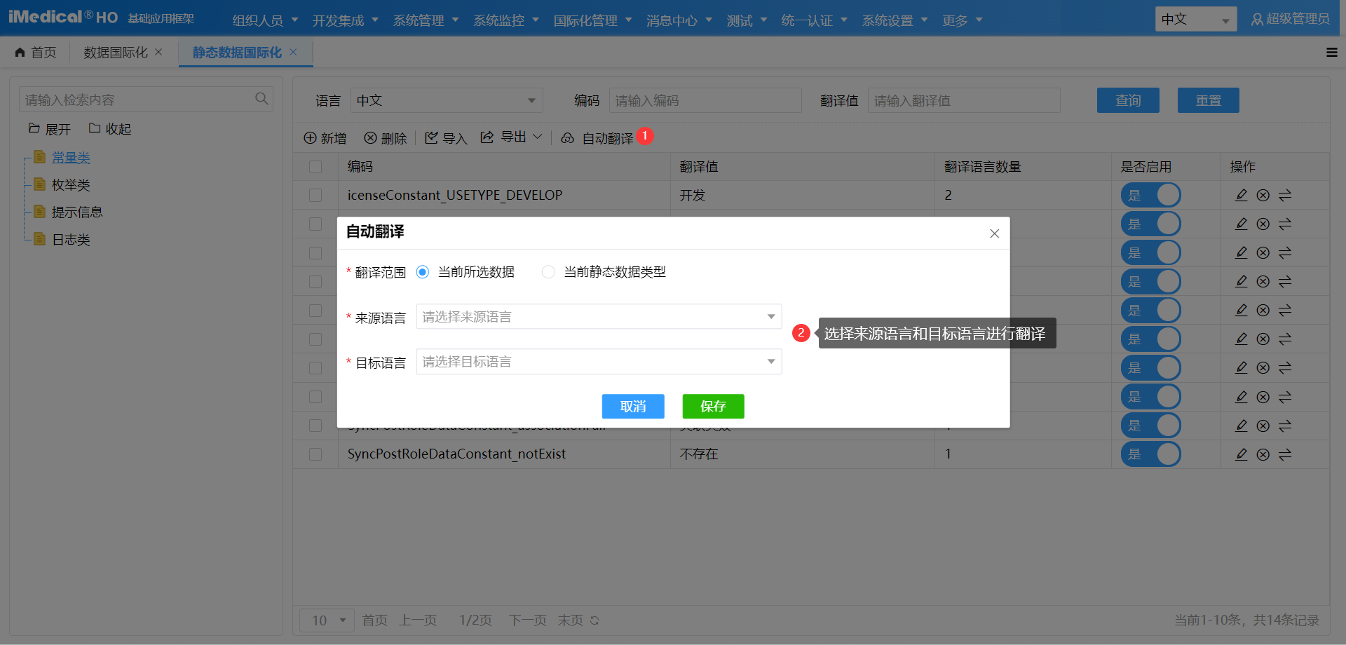Open the 统一认证 menu
The width and height of the screenshot is (1346, 645).
pyautogui.click(x=815, y=20)
